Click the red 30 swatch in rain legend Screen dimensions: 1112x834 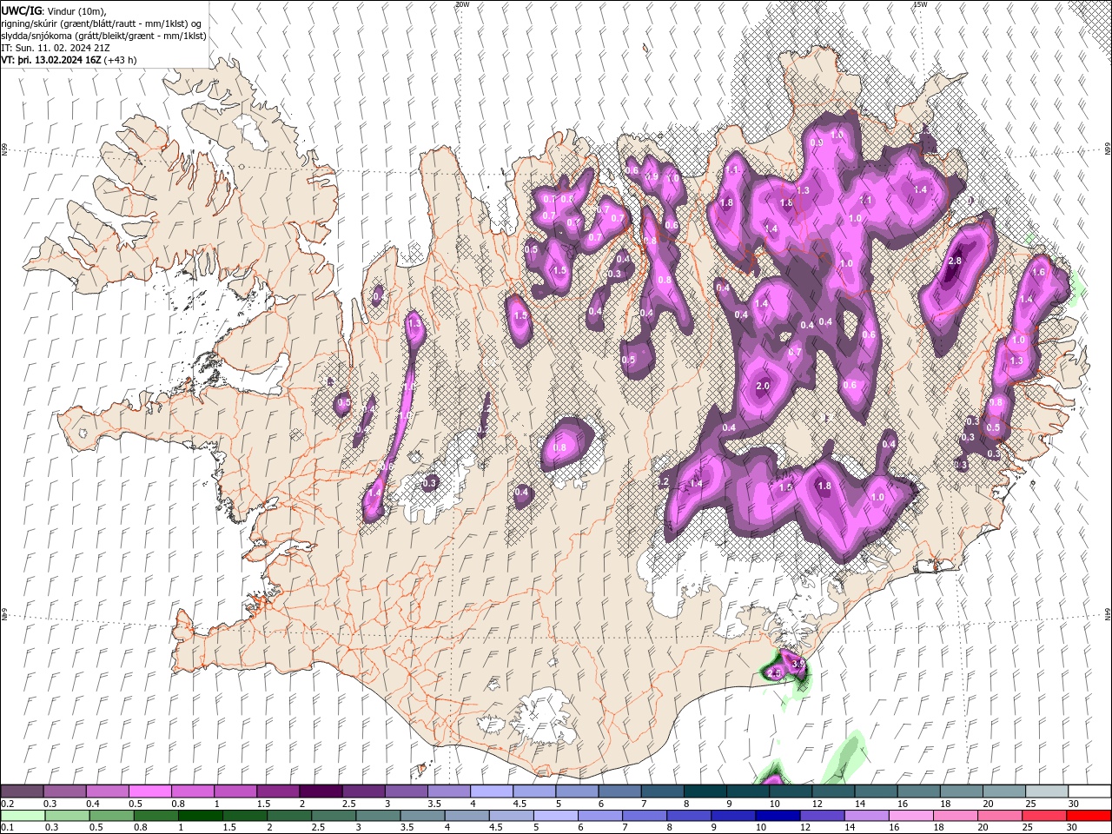[1089, 816]
